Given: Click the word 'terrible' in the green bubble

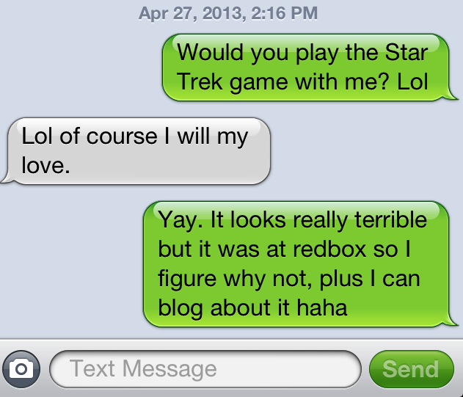Looking at the screenshot, I should coord(390,219).
